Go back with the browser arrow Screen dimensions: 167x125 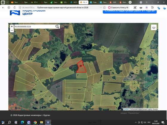[x=3, y=7]
